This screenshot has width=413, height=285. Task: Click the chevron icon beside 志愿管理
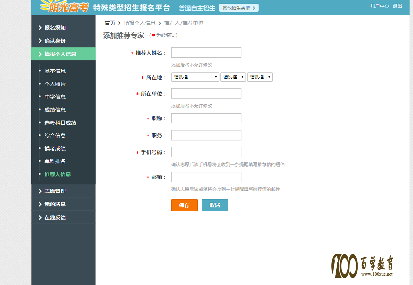(x=40, y=191)
